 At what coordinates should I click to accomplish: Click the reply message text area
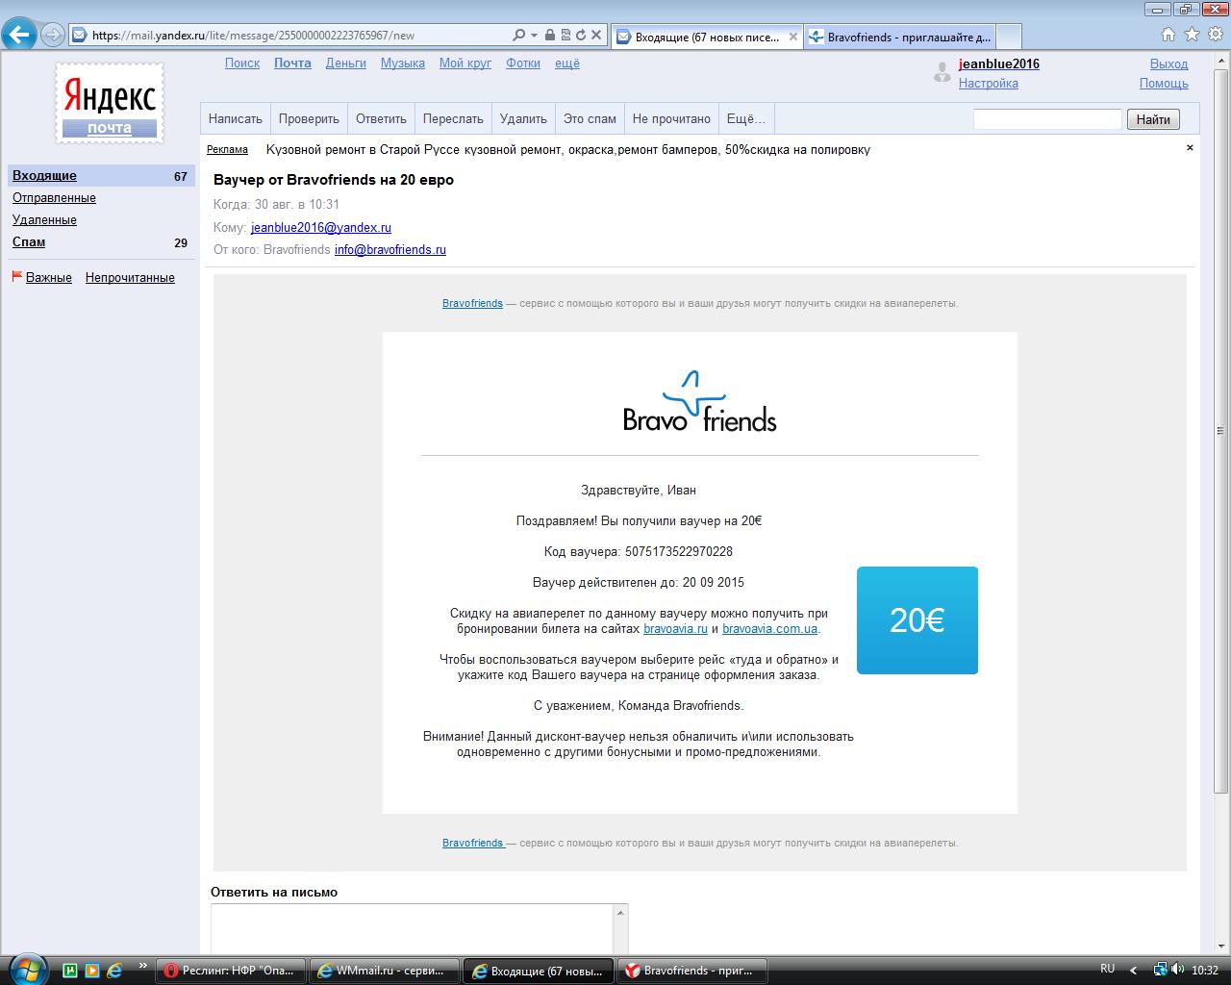414,928
